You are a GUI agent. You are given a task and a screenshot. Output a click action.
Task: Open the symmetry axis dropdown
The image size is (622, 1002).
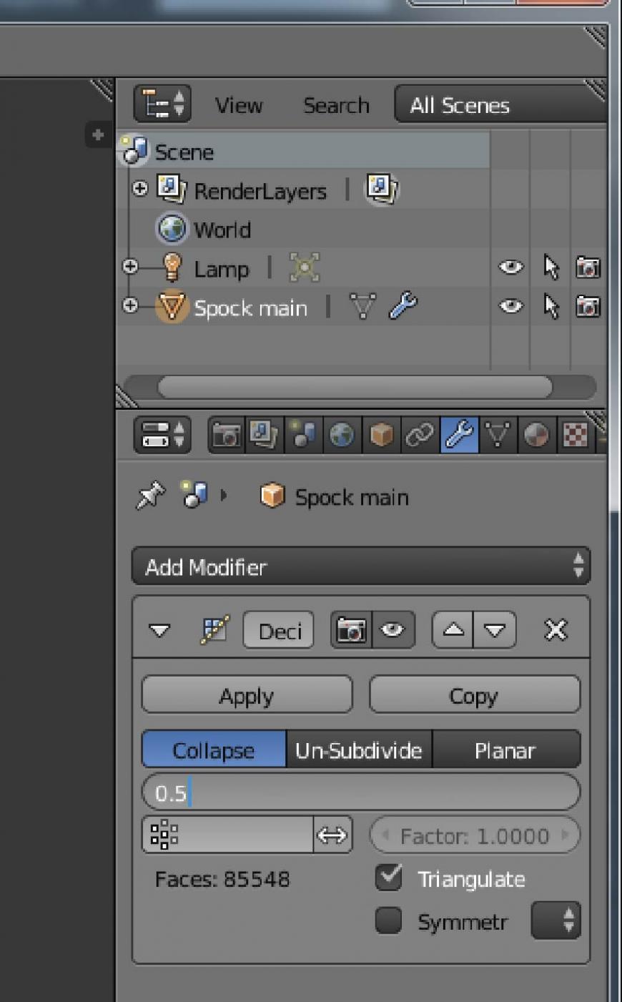pos(556,920)
